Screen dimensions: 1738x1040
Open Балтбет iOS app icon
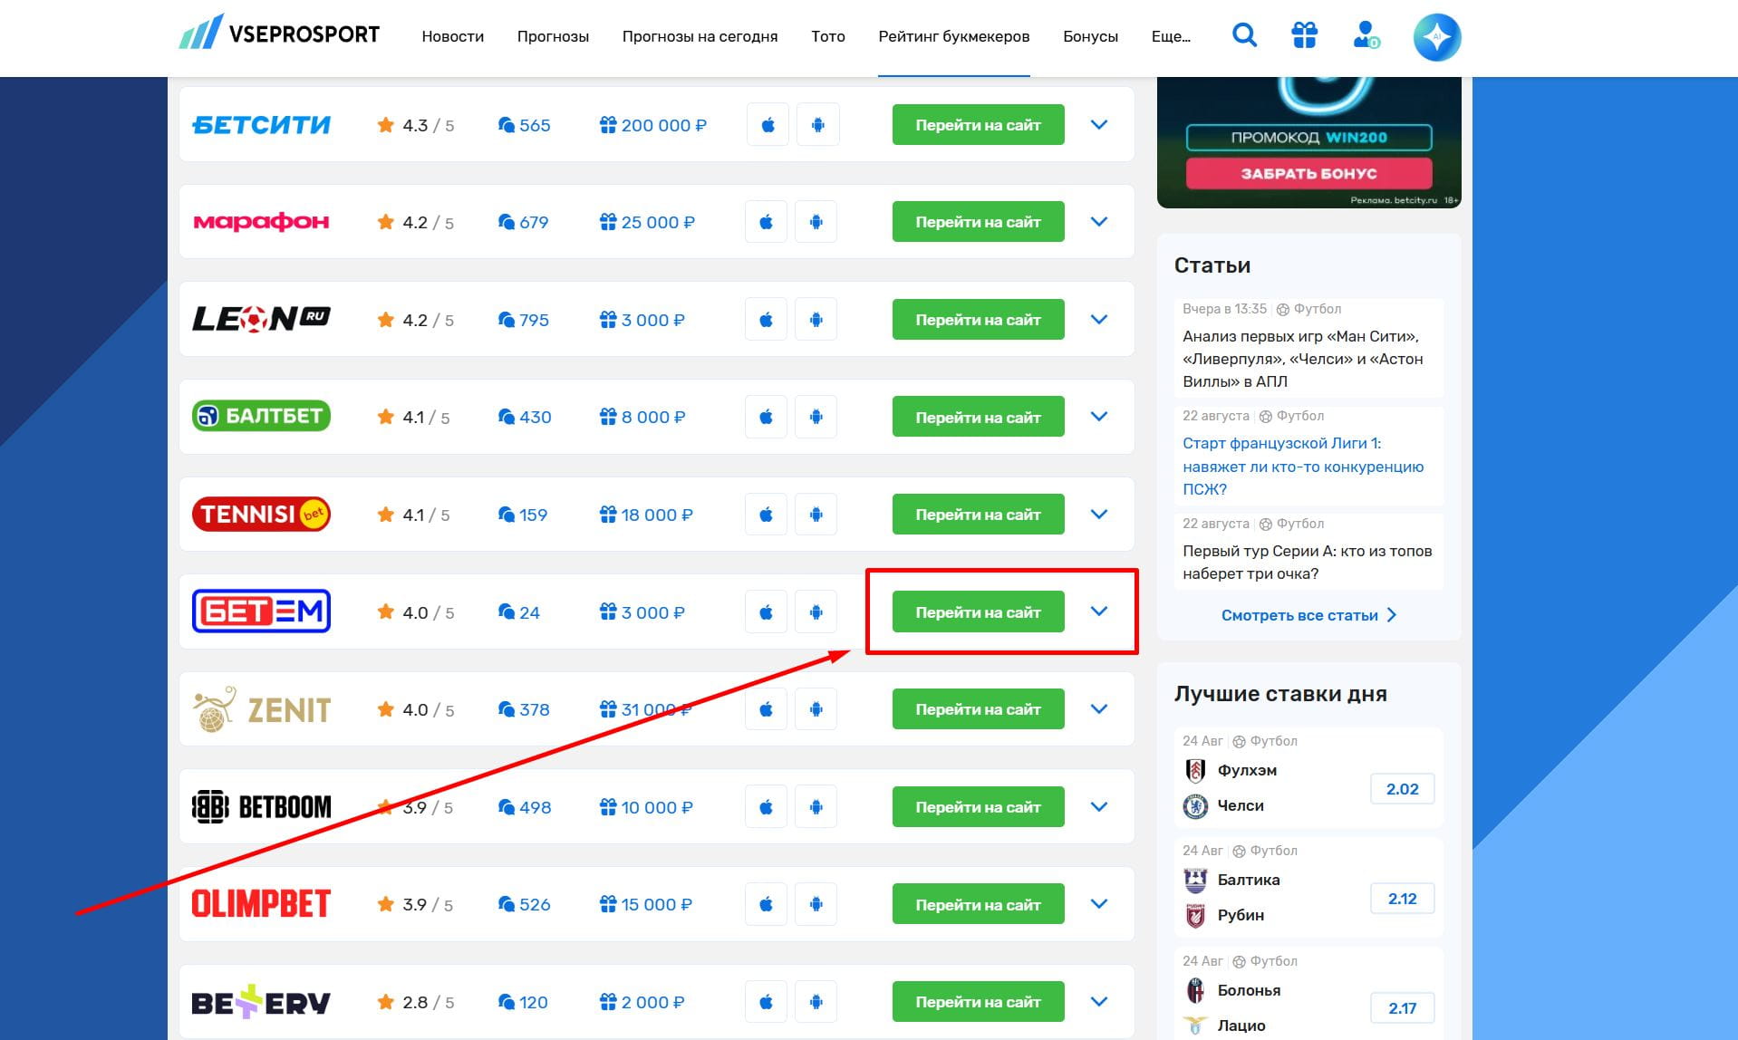[766, 417]
